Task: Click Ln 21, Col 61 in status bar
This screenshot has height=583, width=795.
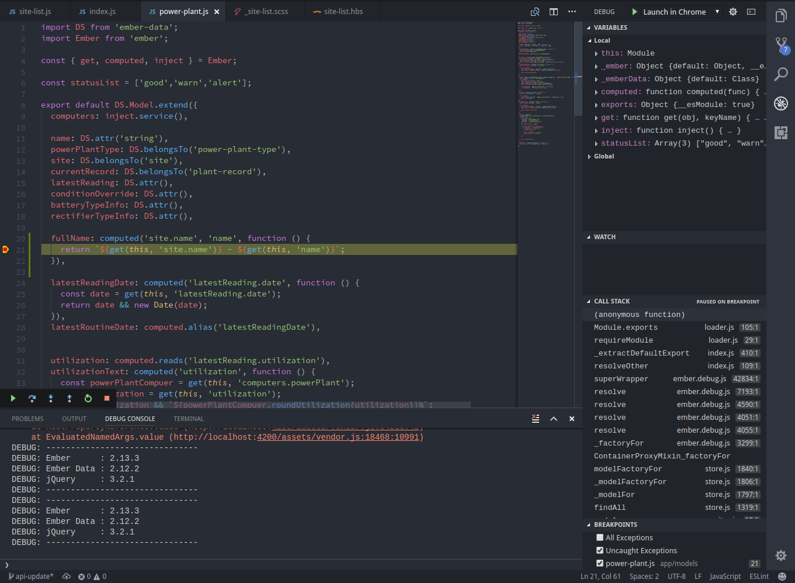Action: click(600, 577)
